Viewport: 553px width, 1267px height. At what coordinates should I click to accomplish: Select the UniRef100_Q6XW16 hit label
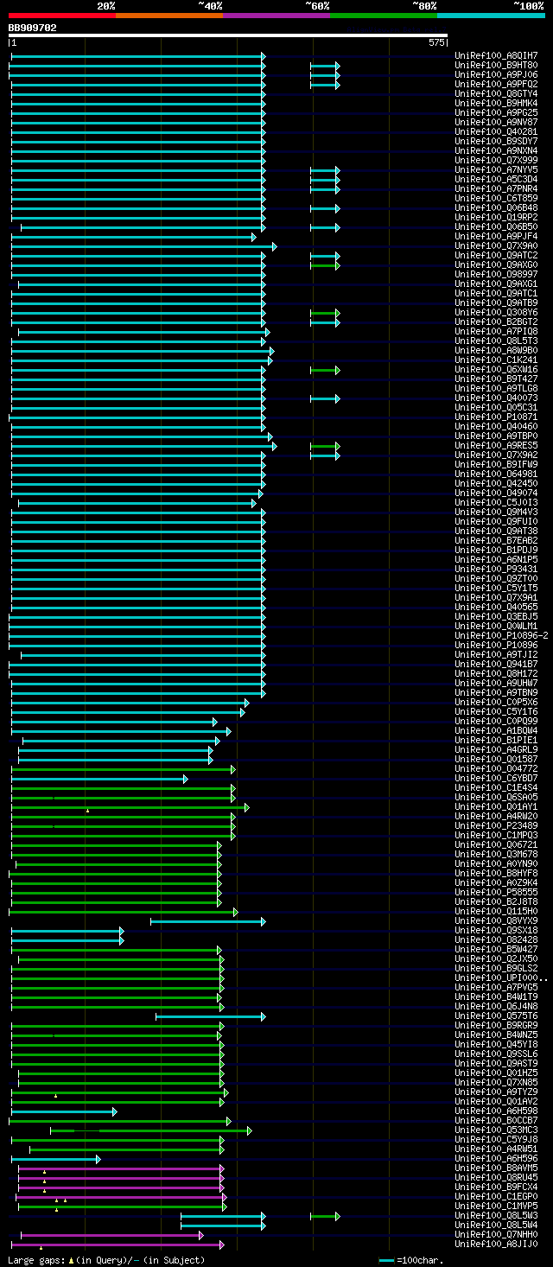click(496, 369)
